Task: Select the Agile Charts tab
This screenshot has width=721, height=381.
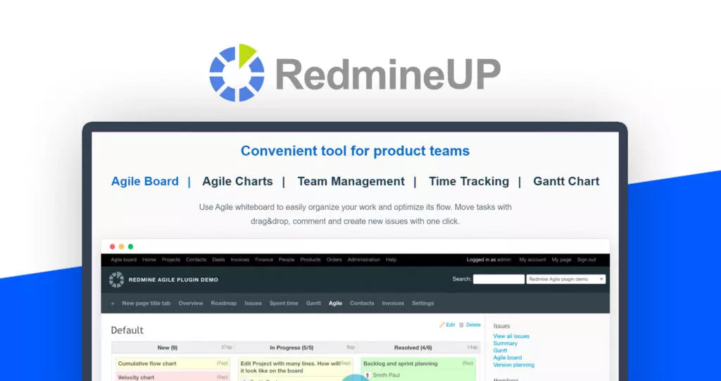Action: [237, 181]
